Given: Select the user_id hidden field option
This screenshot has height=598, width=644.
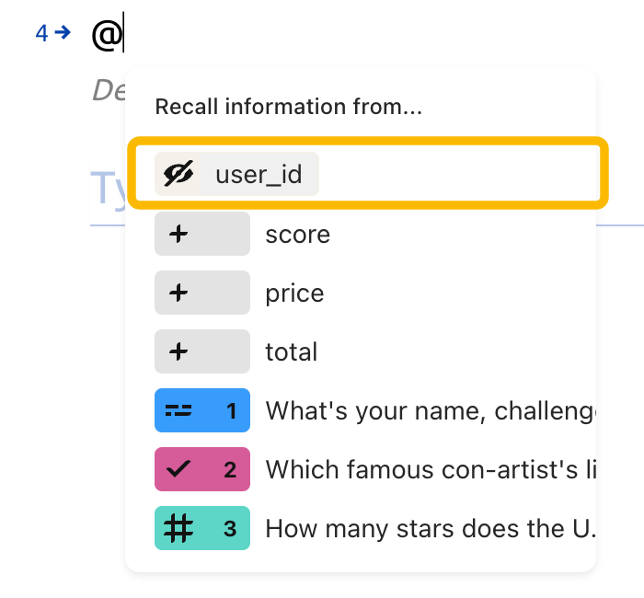Looking at the screenshot, I should click(368, 173).
